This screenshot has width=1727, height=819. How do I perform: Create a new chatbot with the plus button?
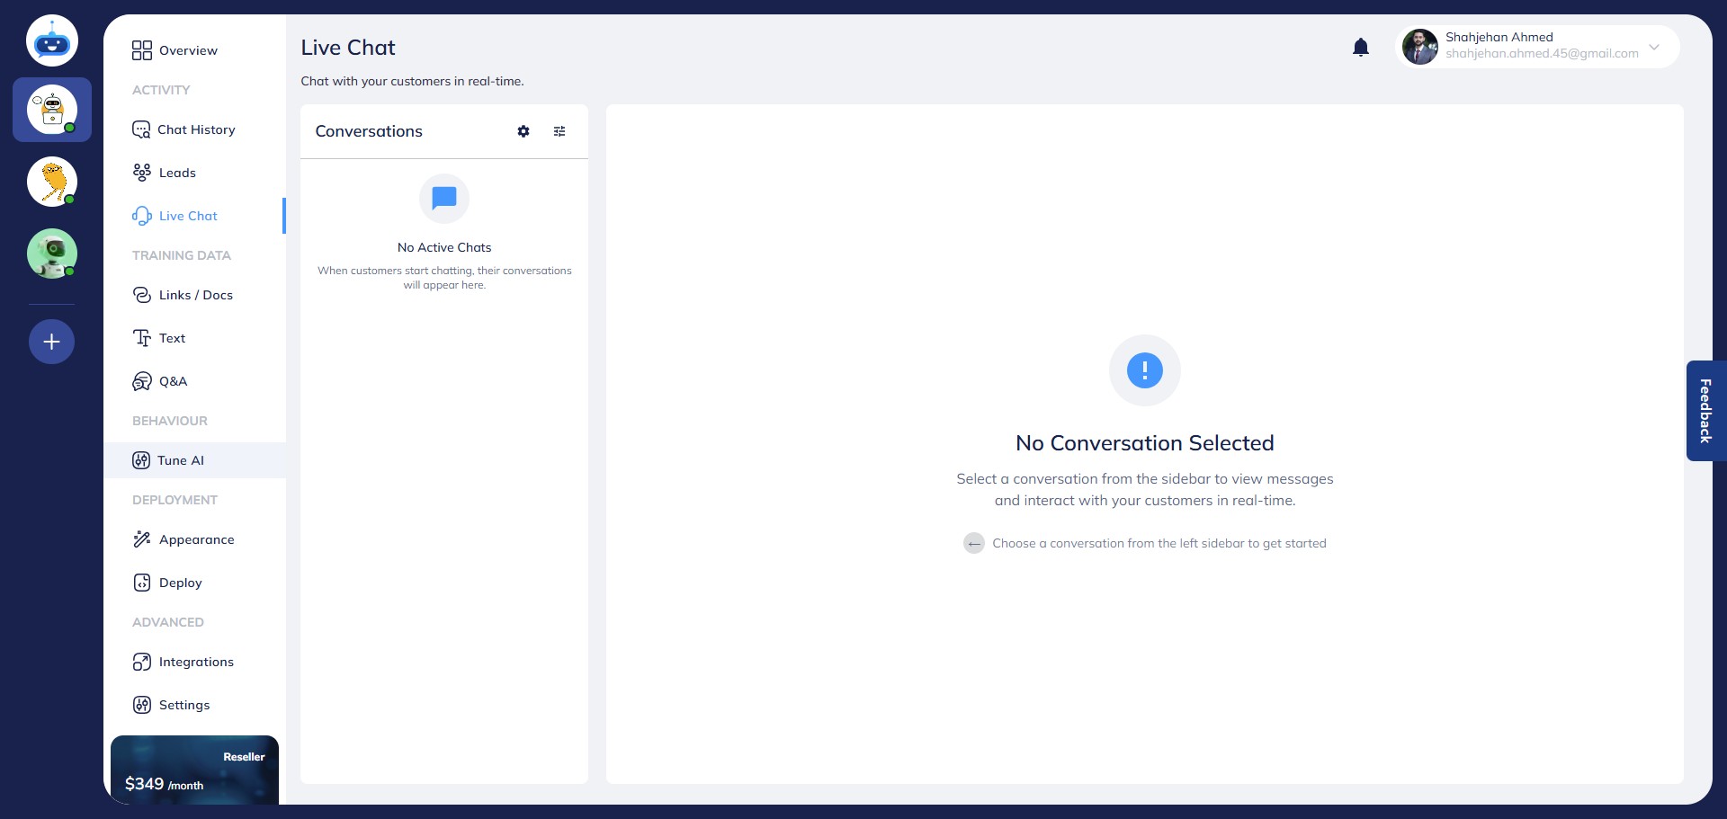pyautogui.click(x=51, y=341)
